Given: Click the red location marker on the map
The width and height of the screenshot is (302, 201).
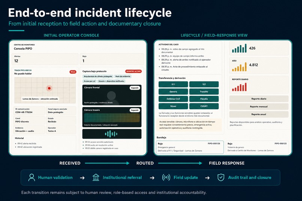Looking at the screenshot, I should pyautogui.click(x=49, y=88).
